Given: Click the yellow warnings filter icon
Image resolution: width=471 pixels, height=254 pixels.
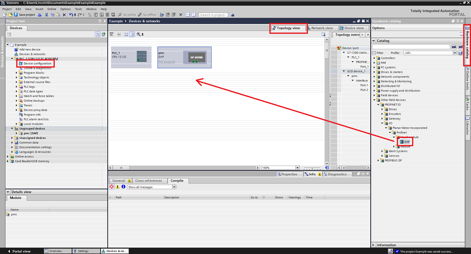Looking at the screenshot, I should (118, 187).
